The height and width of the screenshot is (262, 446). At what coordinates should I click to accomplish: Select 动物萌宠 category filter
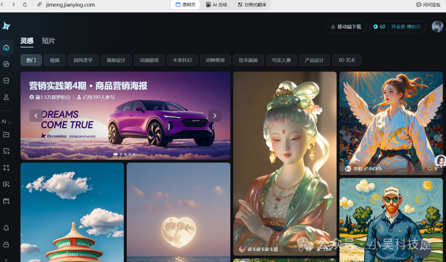215,60
